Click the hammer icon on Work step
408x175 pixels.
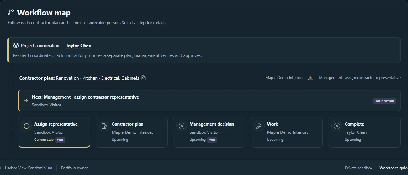pyautogui.click(x=259, y=126)
